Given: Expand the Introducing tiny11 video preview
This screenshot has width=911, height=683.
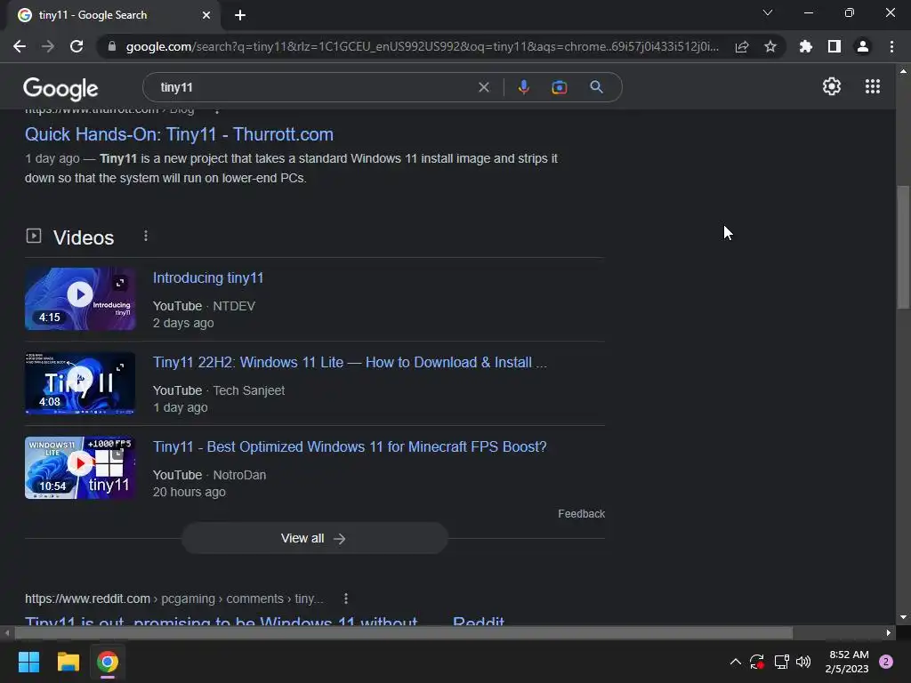Looking at the screenshot, I should pyautogui.click(x=120, y=283).
